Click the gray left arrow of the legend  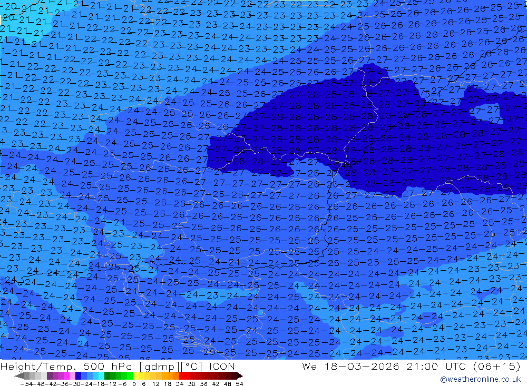pyautogui.click(x=19, y=375)
